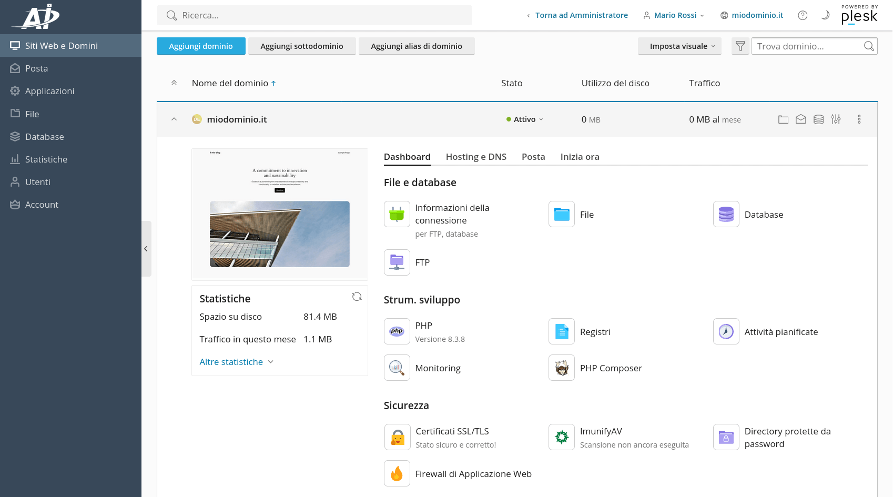Click the filter funnel icon

click(740, 46)
